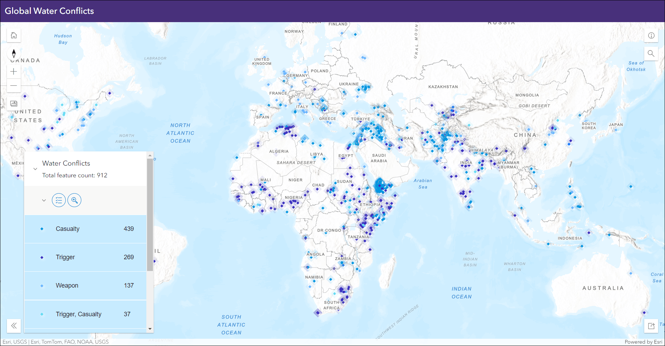665x346 pixels.
Task: Select the Casualty category row
Action: (x=85, y=229)
